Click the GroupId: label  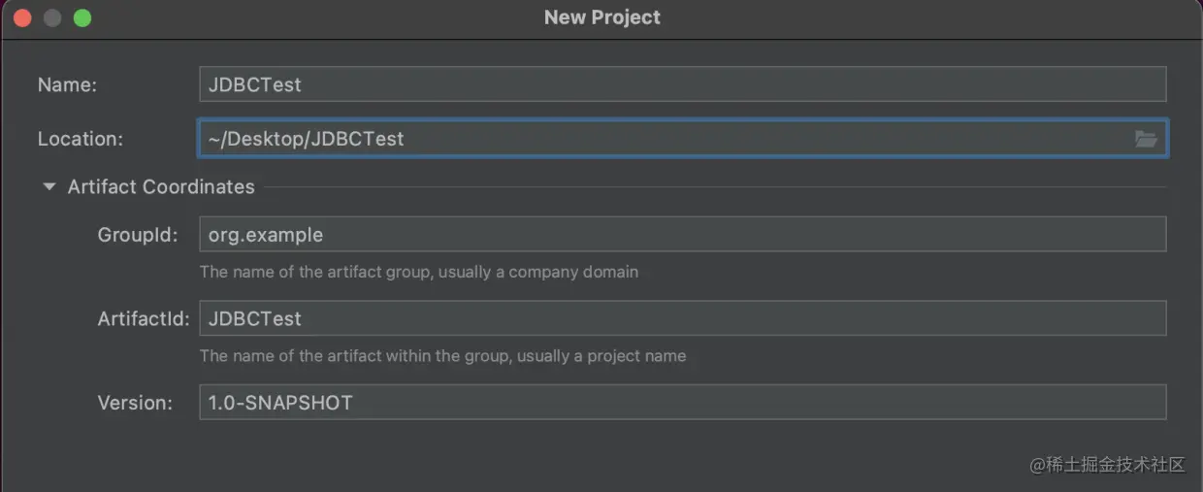tap(138, 235)
